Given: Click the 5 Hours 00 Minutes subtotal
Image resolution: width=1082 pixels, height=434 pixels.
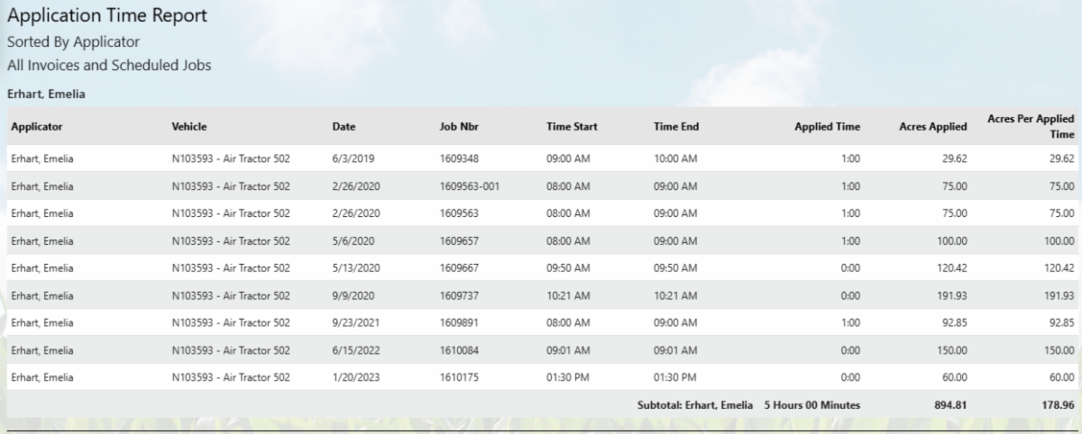Looking at the screenshot, I should pyautogui.click(x=811, y=405).
